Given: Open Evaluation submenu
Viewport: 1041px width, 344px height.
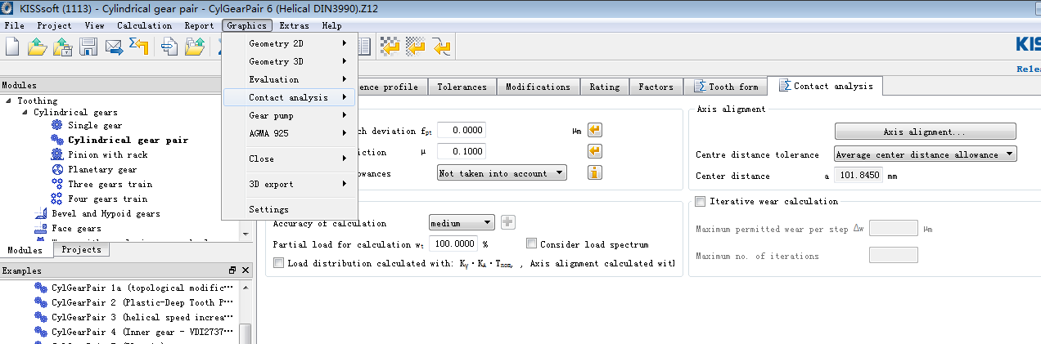Looking at the screenshot, I should pos(290,79).
